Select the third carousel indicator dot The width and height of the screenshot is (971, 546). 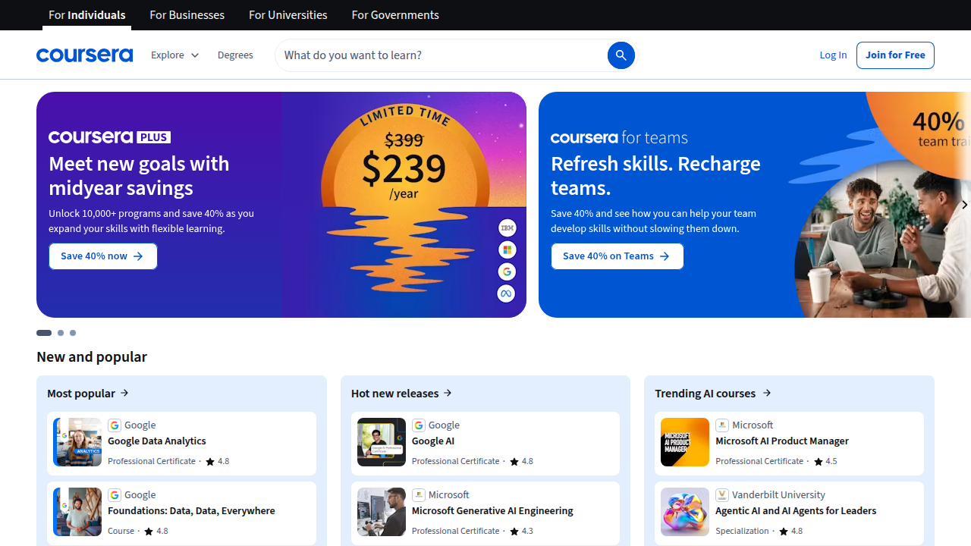(x=73, y=333)
